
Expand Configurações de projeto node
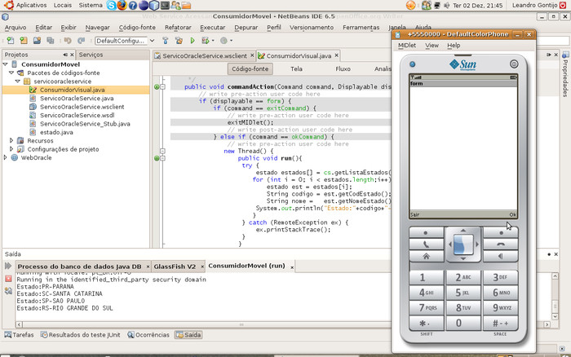[11, 149]
